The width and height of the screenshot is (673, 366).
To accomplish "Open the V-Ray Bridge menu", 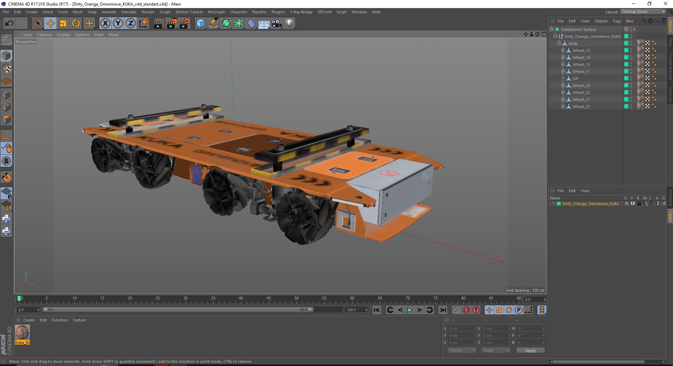I will 301,12.
